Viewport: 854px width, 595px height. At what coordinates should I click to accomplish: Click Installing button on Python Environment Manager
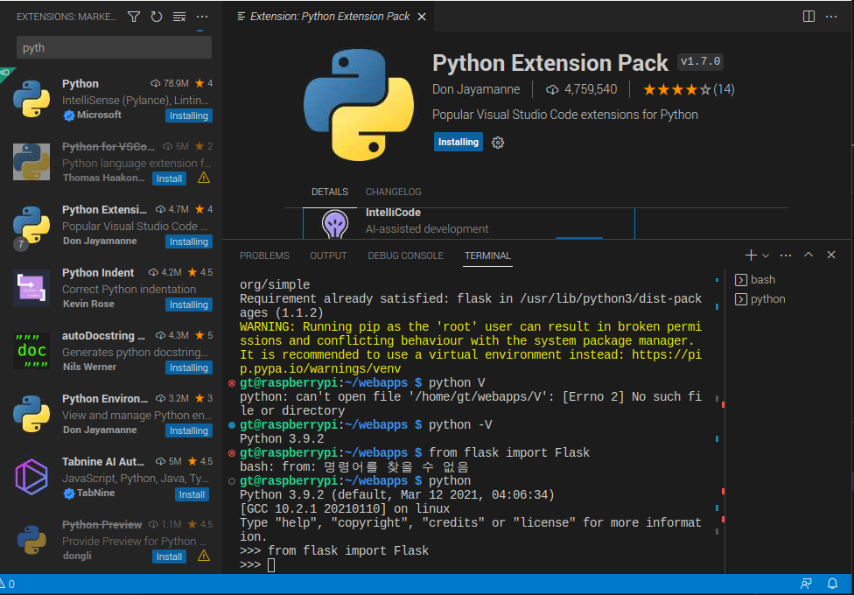point(188,430)
